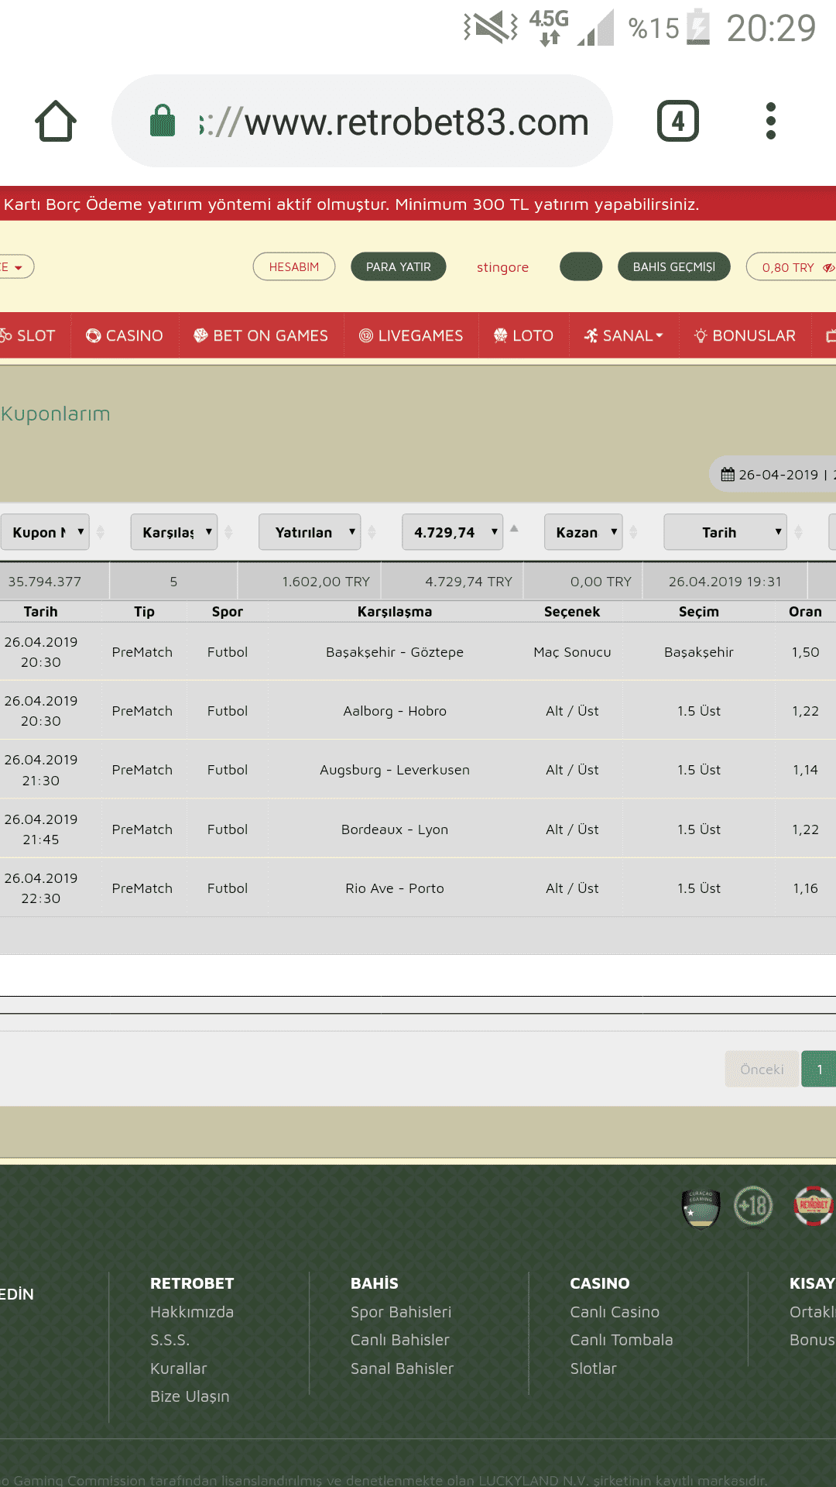Screen dimensions: 836x1487
Task: Open the S.S.S. footer link
Action: point(170,1340)
